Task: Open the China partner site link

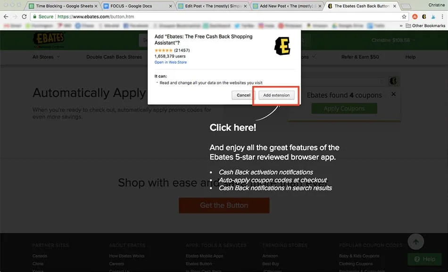Action: [x=38, y=263]
